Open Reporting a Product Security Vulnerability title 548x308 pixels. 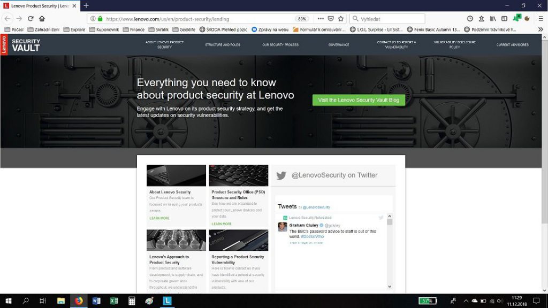tap(238, 259)
